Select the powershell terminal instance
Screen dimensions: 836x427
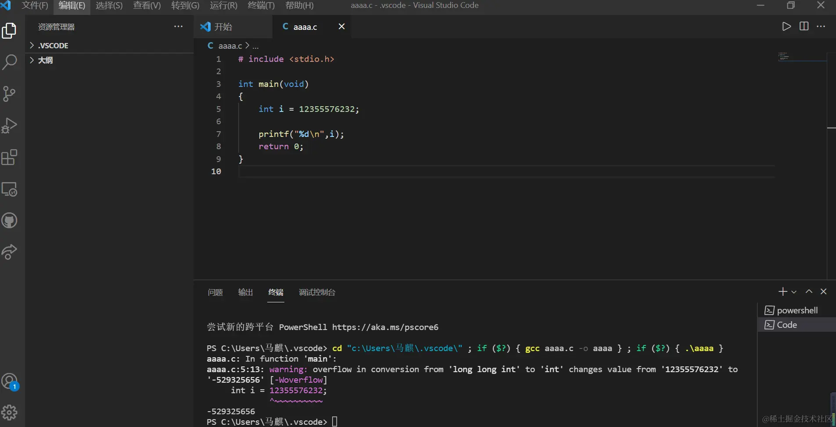click(x=797, y=310)
